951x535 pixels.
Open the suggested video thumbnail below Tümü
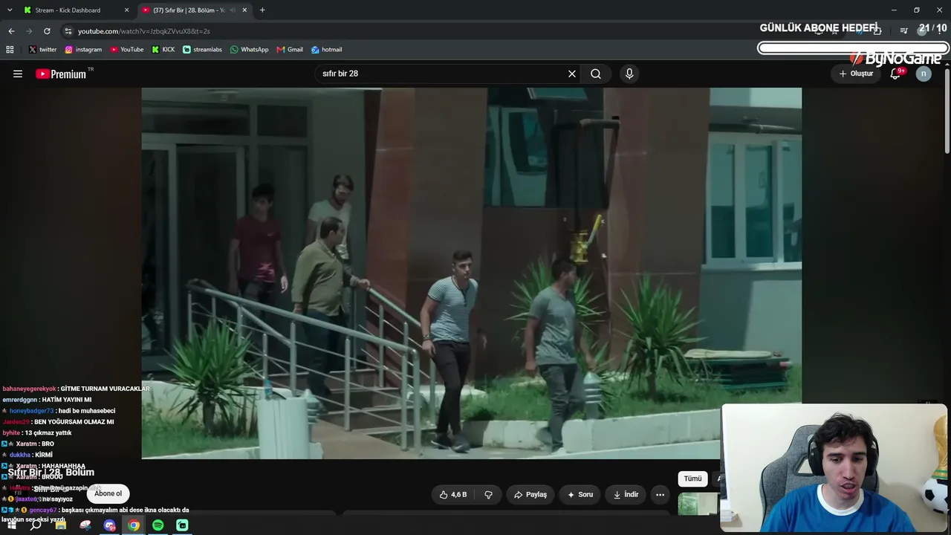(698, 505)
